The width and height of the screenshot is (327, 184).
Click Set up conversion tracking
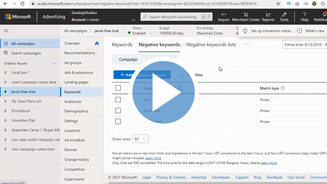pyautogui.click(x=272, y=31)
